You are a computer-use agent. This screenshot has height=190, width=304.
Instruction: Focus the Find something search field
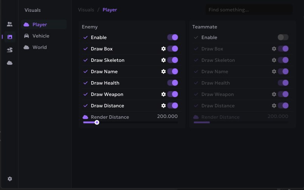249,10
